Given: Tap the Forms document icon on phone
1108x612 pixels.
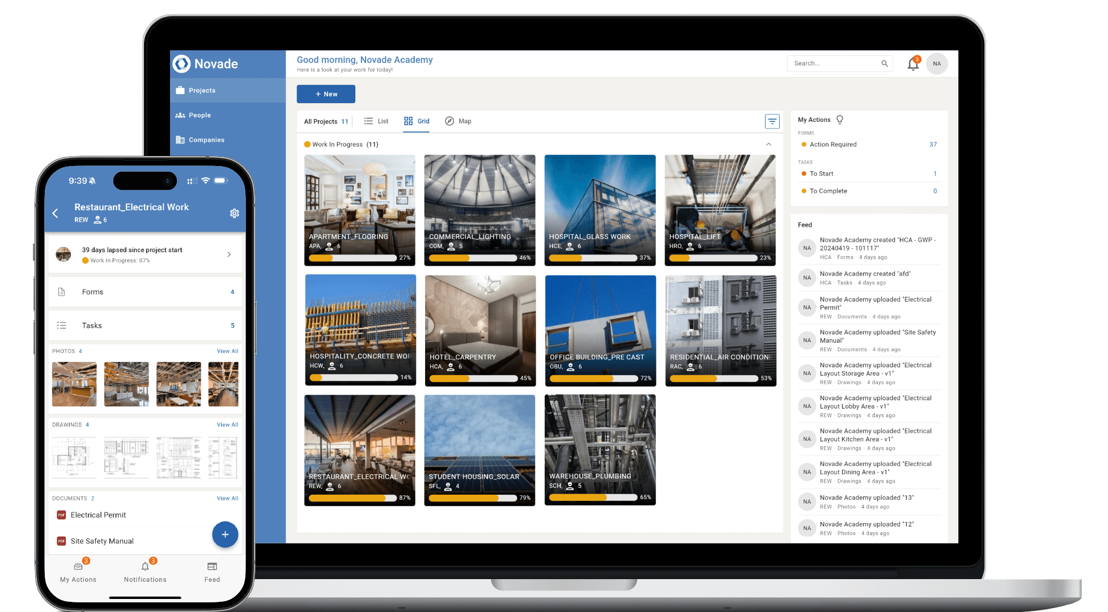Looking at the screenshot, I should 62,292.
